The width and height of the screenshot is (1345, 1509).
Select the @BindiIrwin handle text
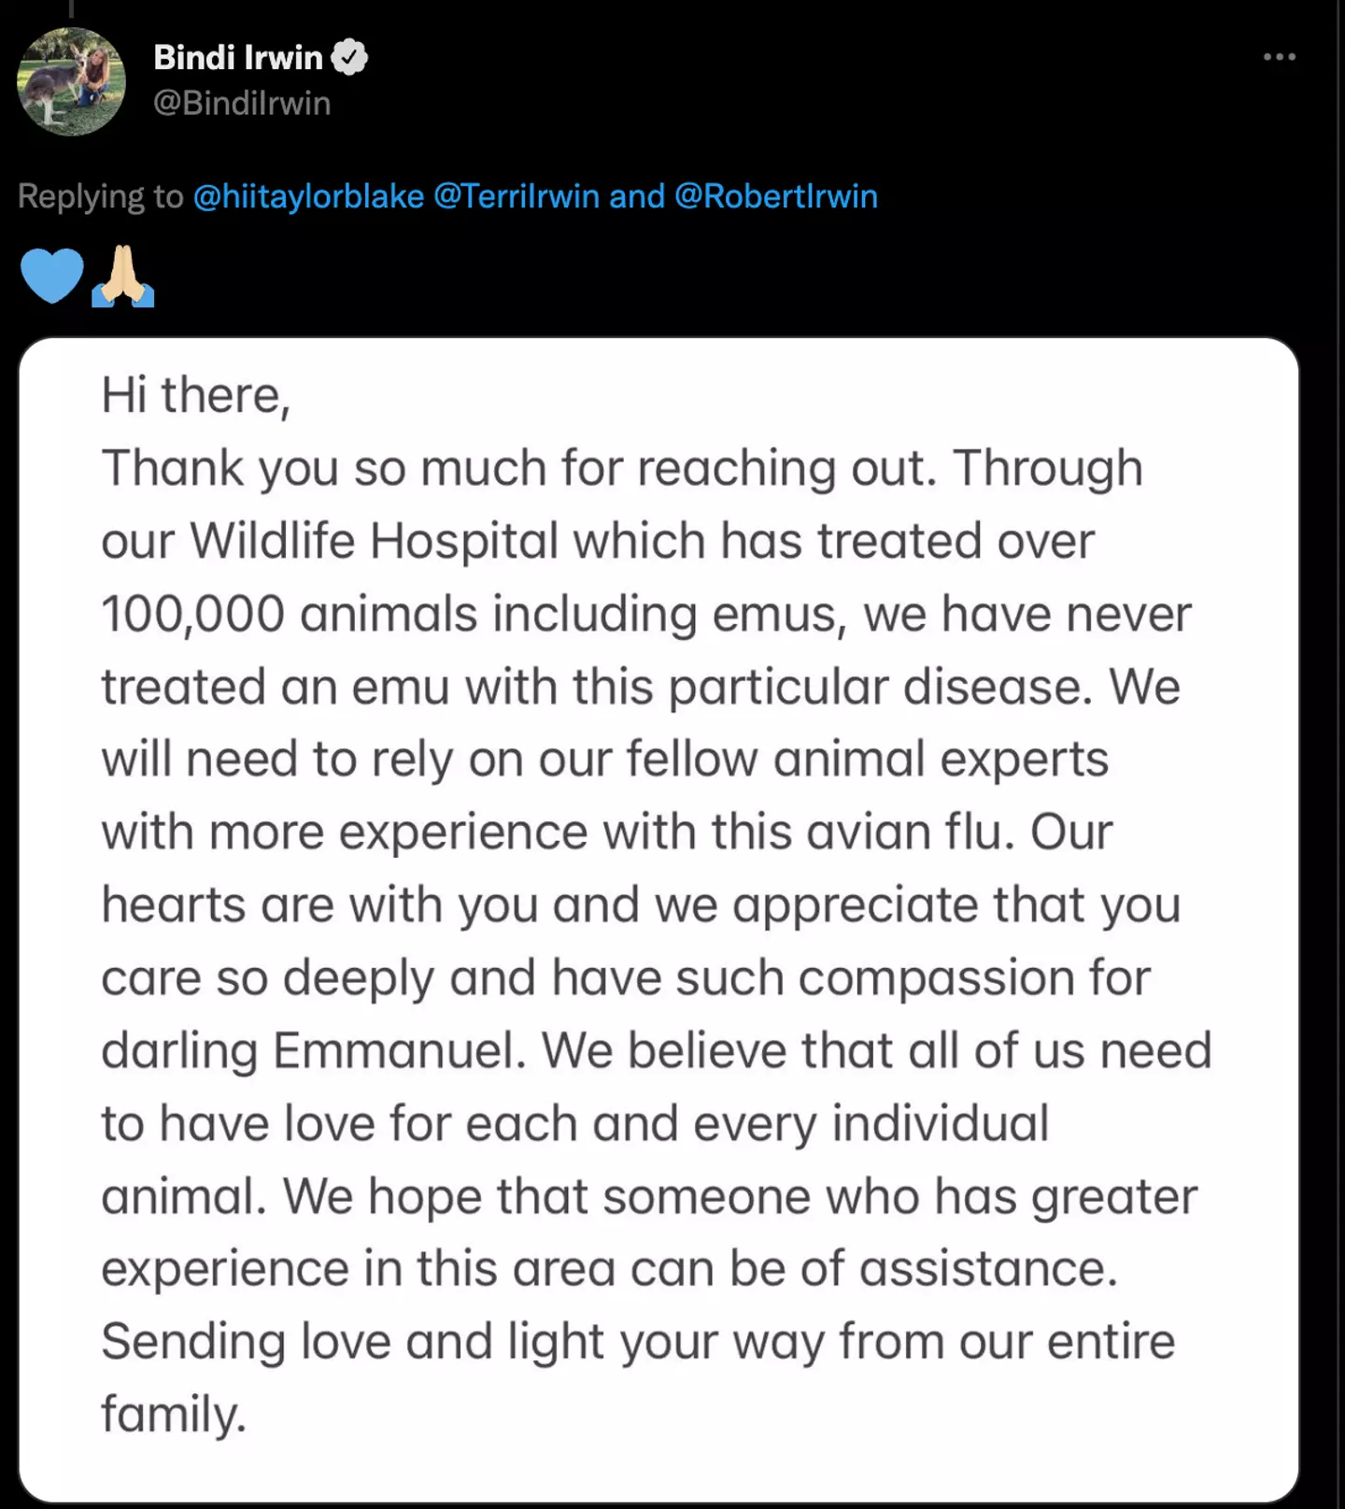pos(241,103)
